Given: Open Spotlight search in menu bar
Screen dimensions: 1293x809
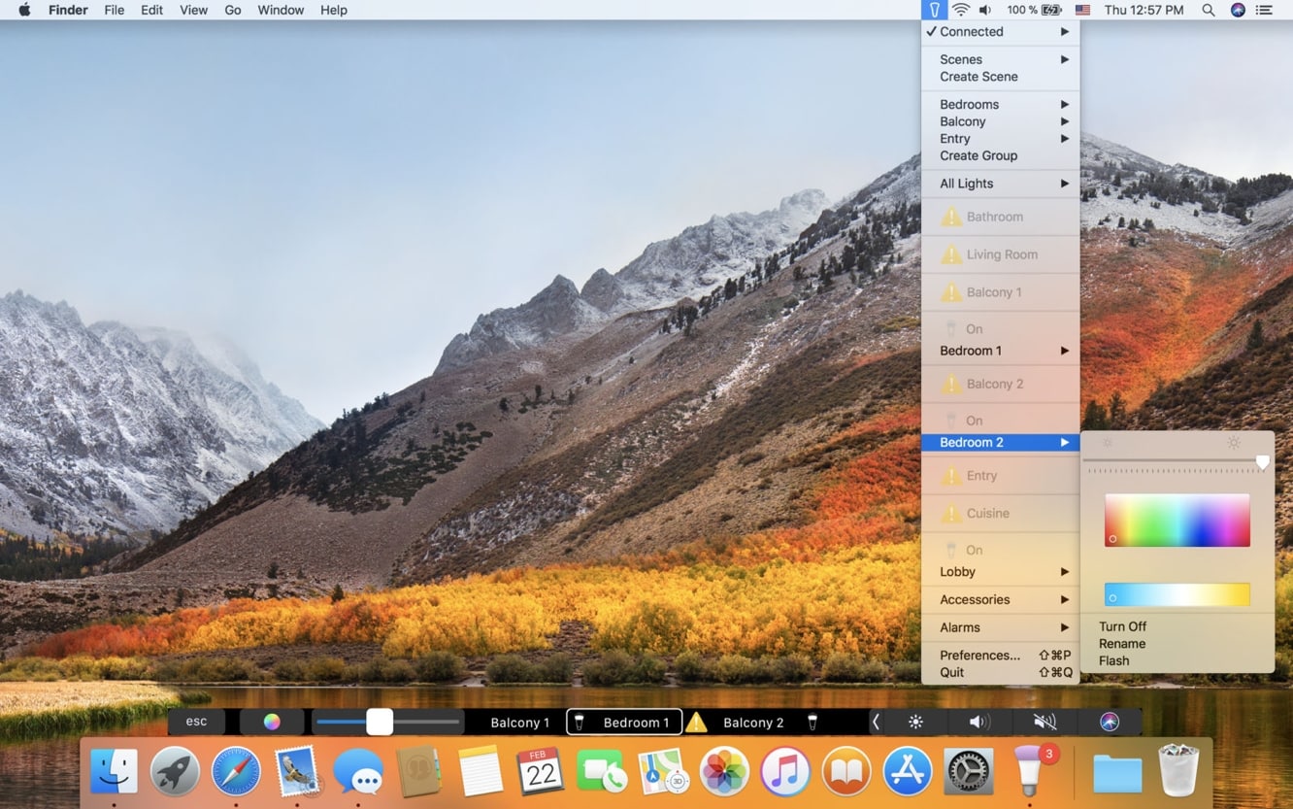Looking at the screenshot, I should click(x=1208, y=10).
